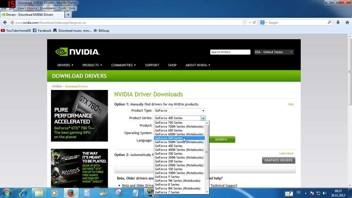Click the Google search input box
Screen dimensions: 352x198
coord(298,23)
